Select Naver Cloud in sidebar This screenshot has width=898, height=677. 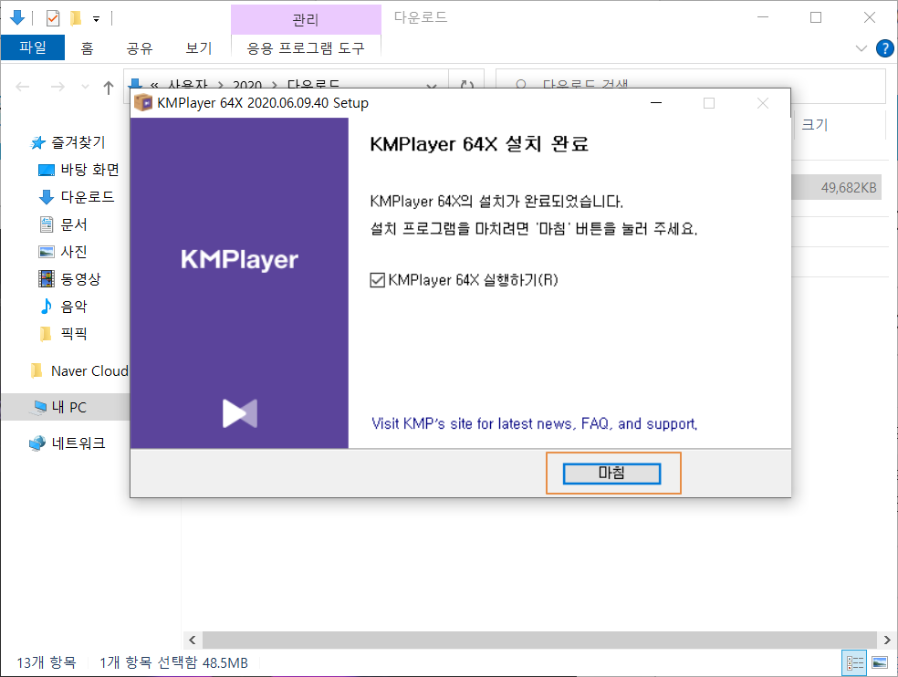coord(89,371)
